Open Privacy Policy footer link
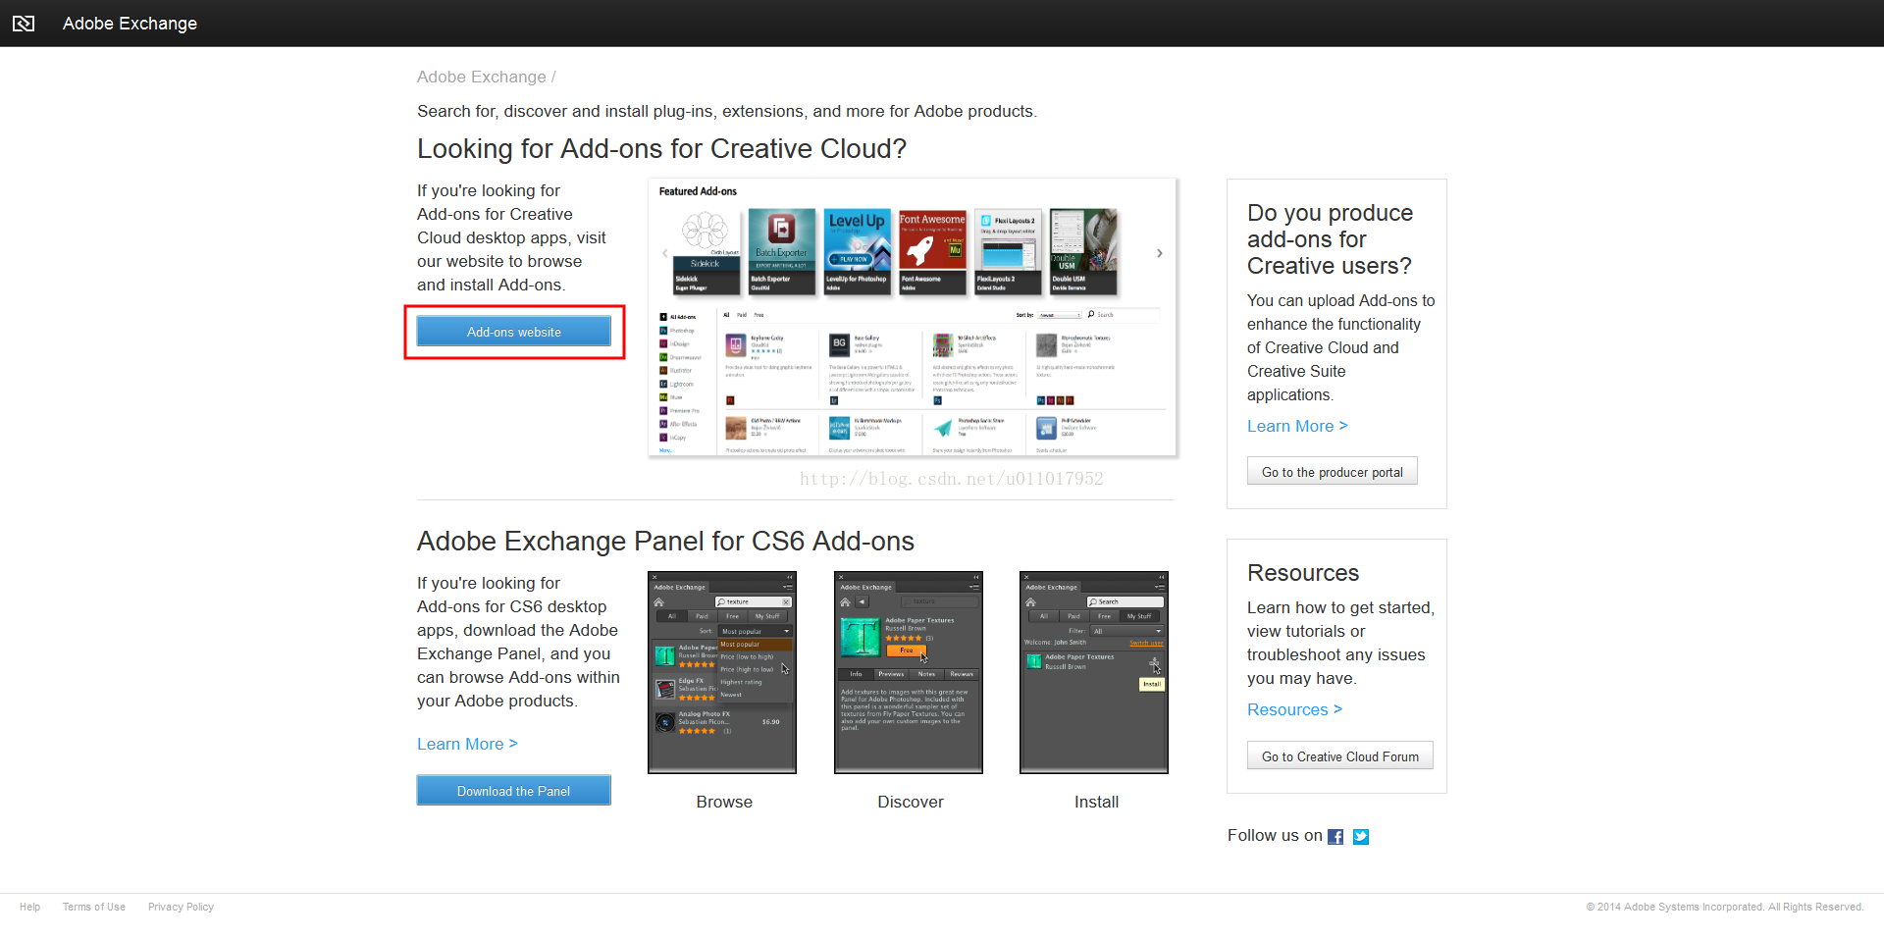The image size is (1884, 937). 181,907
